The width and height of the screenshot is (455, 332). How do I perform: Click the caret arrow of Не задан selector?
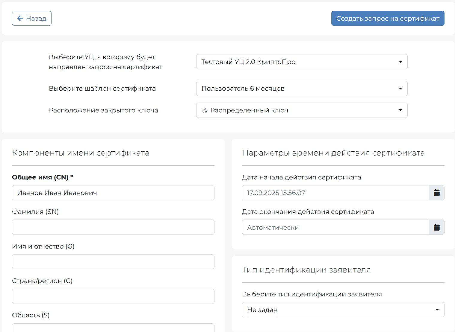coord(437,310)
